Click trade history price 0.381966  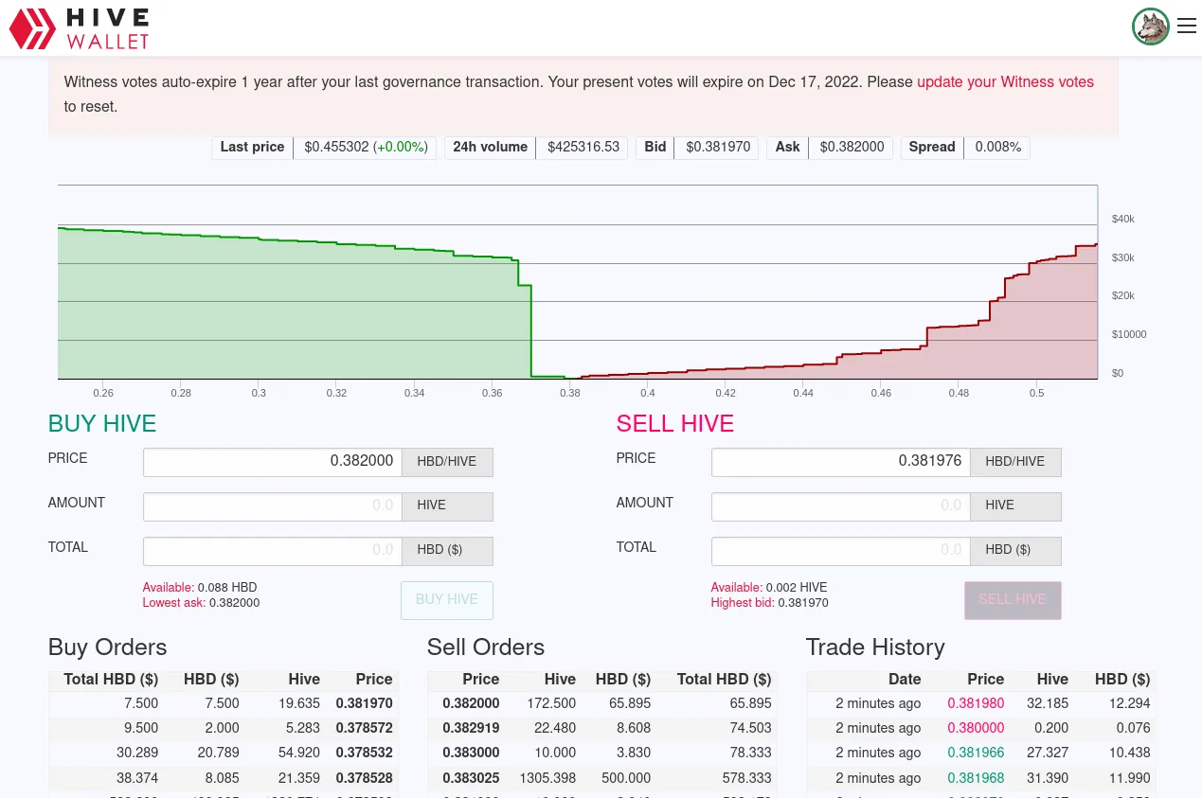coord(976,753)
